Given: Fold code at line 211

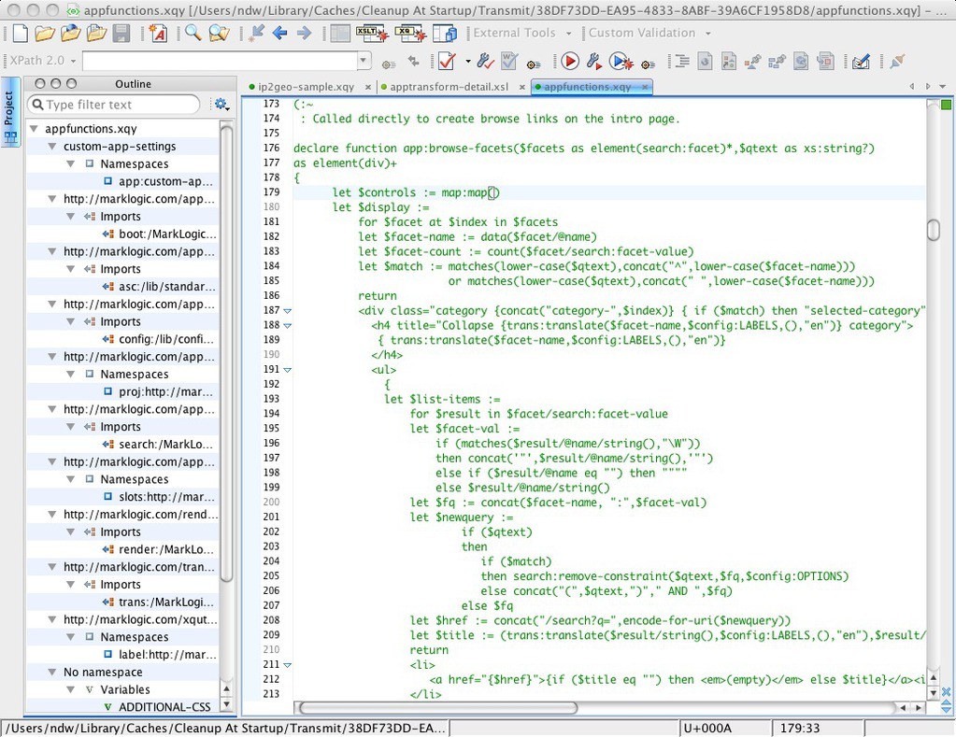Looking at the screenshot, I should [x=288, y=665].
